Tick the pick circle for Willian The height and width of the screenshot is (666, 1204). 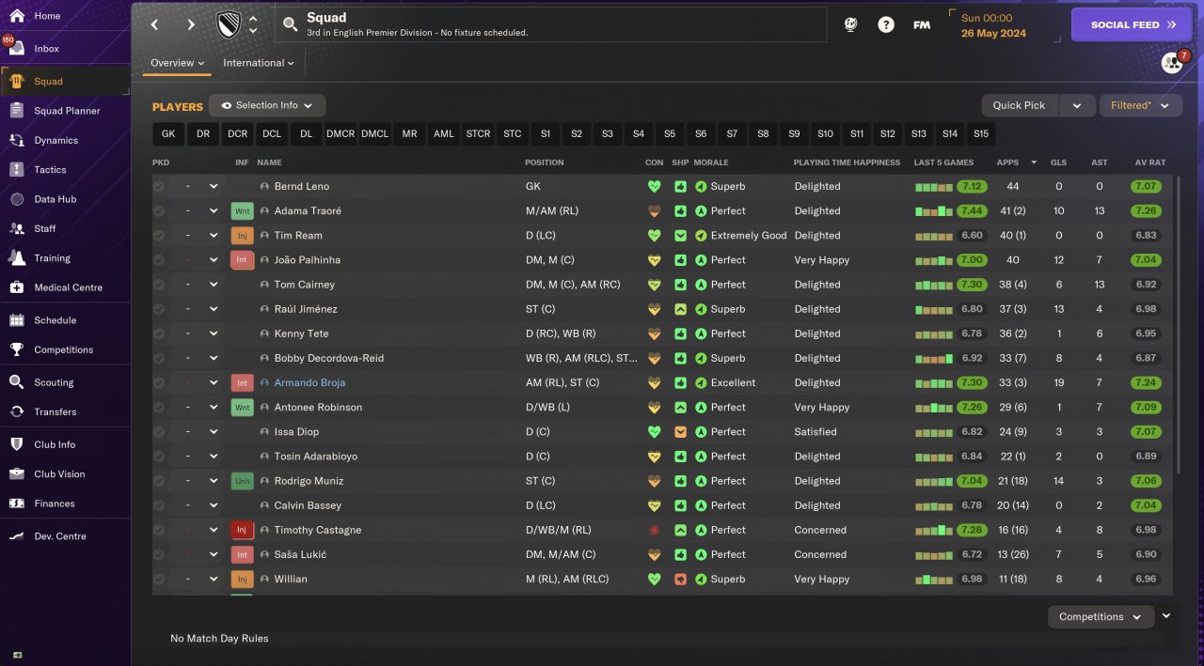click(x=159, y=580)
